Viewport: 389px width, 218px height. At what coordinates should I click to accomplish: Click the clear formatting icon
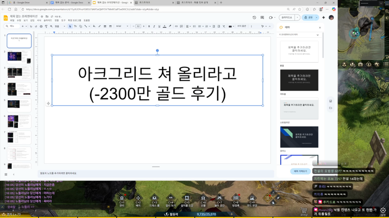[x=224, y=26]
